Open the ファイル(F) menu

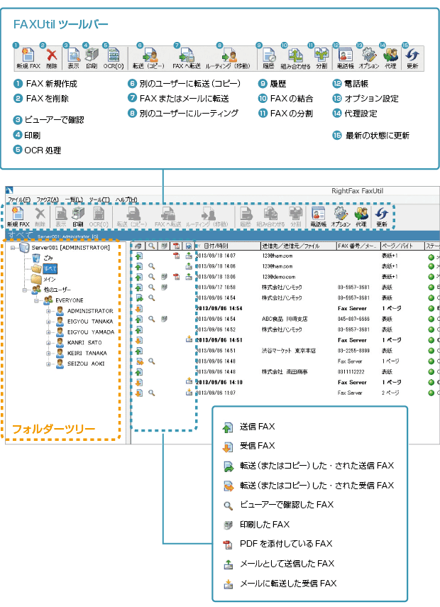click(19, 199)
